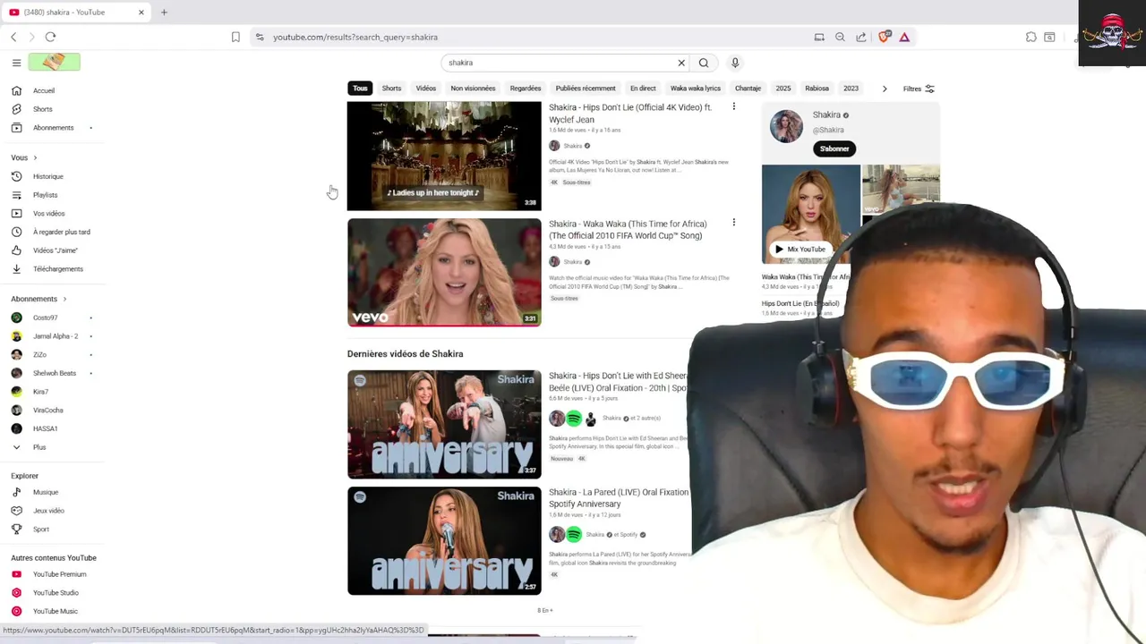
Task: Expand the Vous section chevron
Action: (36, 157)
